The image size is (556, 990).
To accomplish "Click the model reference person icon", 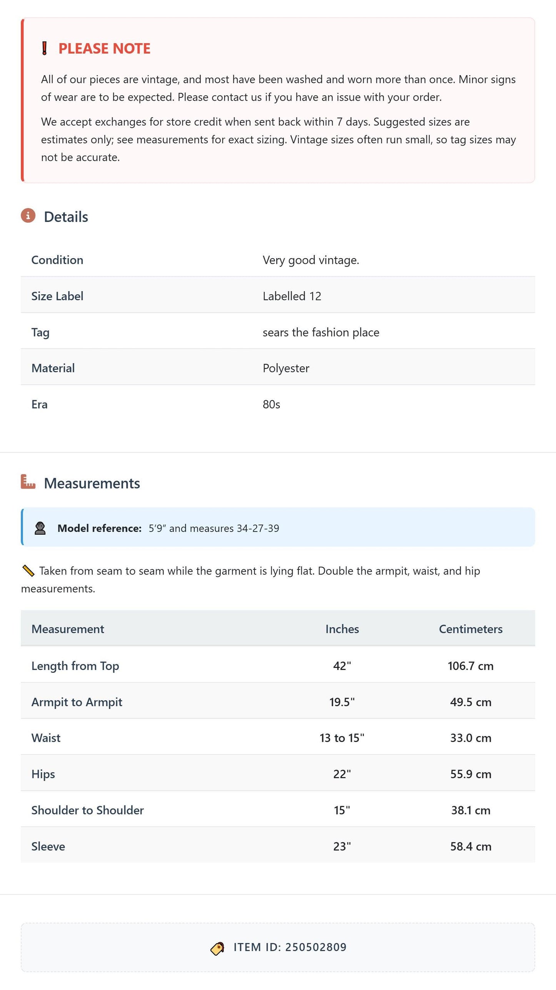I will pos(40,528).
